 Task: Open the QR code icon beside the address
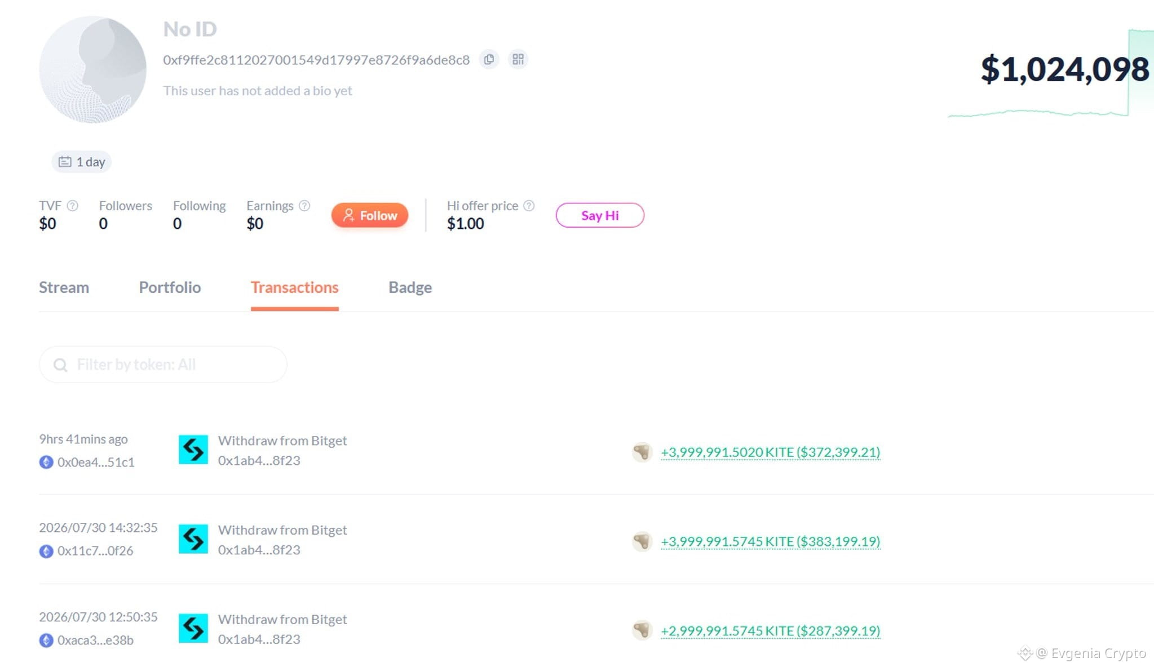tap(518, 59)
